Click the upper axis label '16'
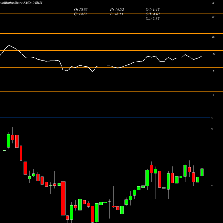Image resolution: width=223 pixels, height=223 pixels. (x=214, y=54)
